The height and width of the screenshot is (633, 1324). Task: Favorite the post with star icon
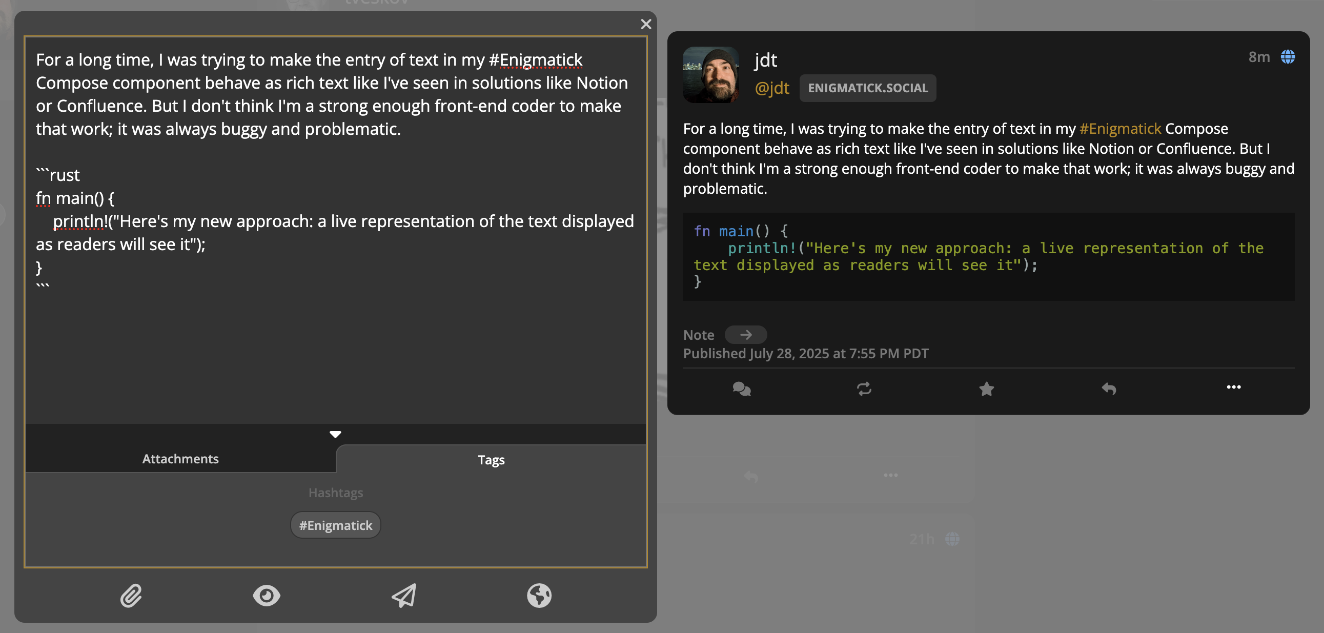pyautogui.click(x=986, y=389)
